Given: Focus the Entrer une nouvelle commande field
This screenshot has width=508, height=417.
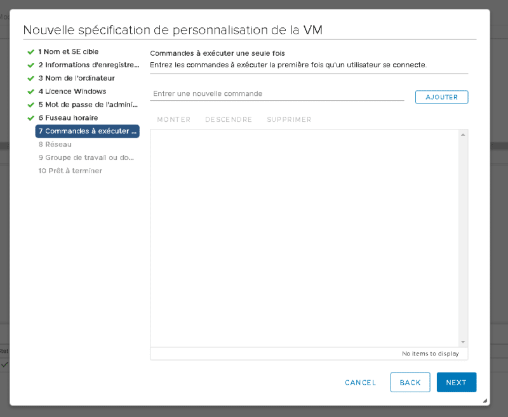Looking at the screenshot, I should click(x=277, y=94).
